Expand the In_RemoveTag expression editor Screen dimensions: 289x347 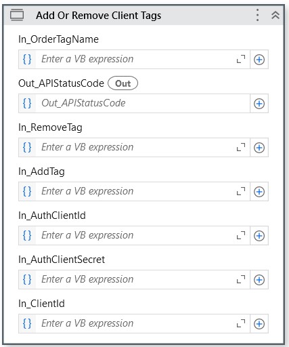pyautogui.click(x=241, y=147)
